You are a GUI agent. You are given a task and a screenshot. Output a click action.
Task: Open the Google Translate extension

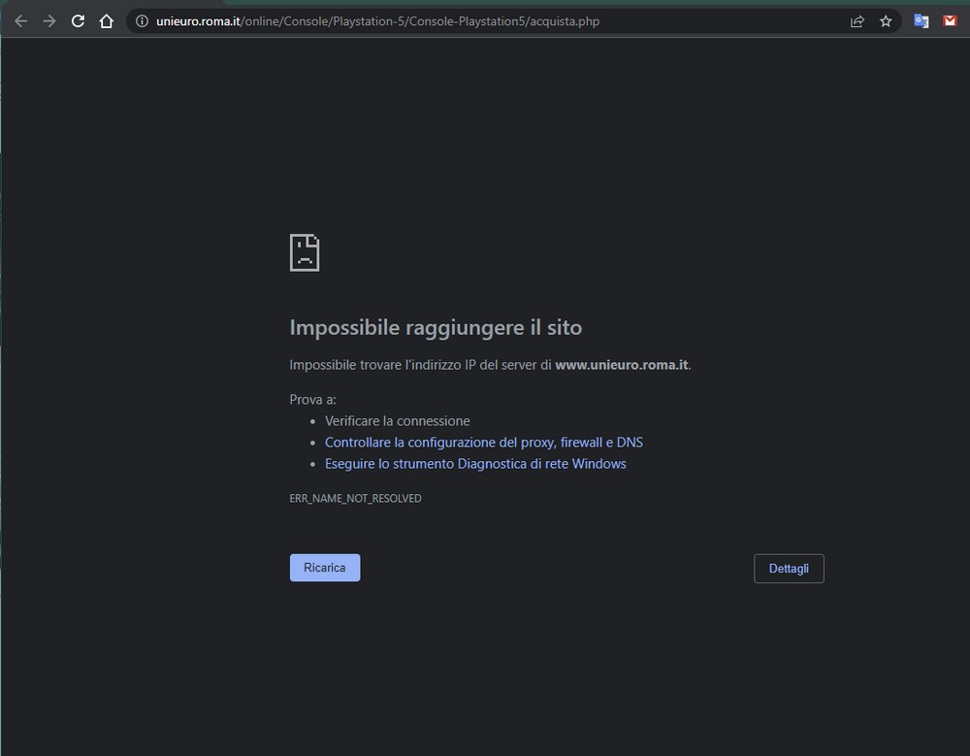click(921, 21)
